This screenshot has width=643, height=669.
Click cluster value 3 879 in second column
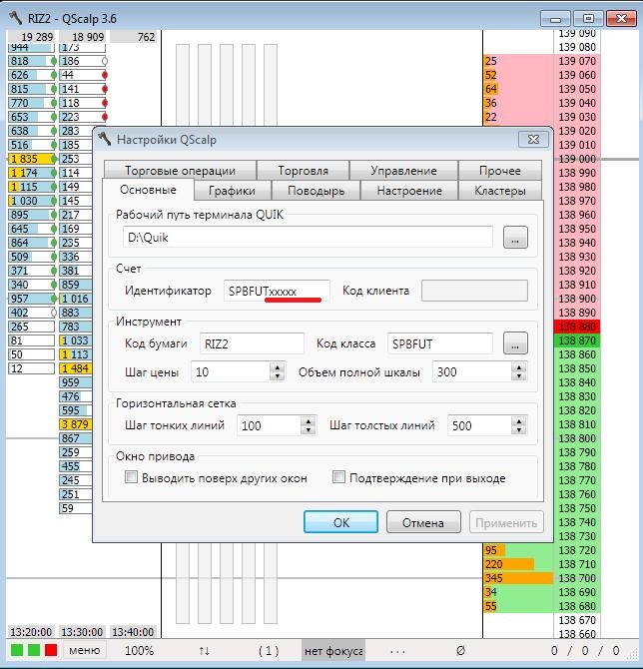coord(75,424)
